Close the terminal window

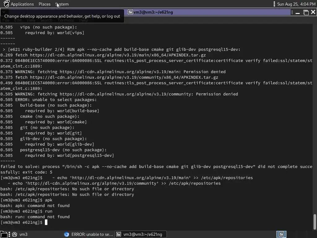313,12
